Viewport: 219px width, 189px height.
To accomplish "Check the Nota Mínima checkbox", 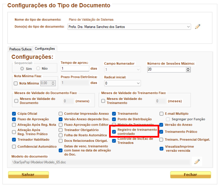I will click(x=16, y=83).
